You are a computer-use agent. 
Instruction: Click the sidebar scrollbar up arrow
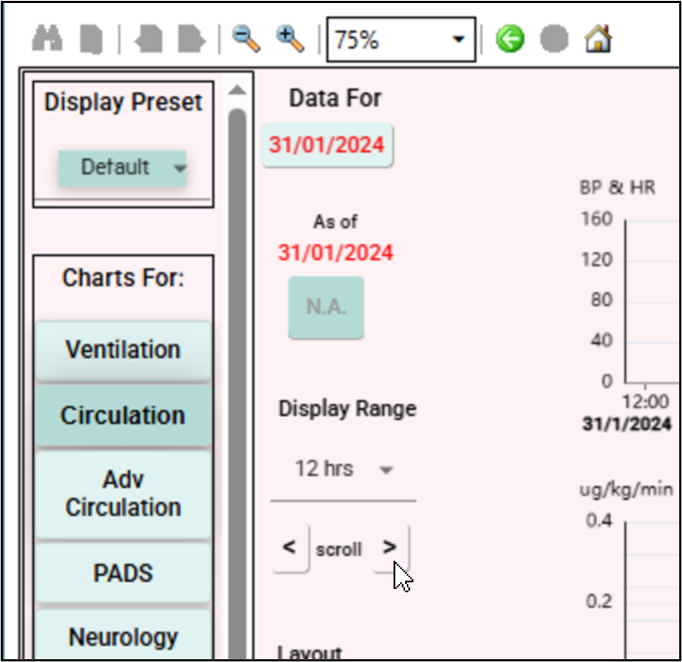pos(237,91)
